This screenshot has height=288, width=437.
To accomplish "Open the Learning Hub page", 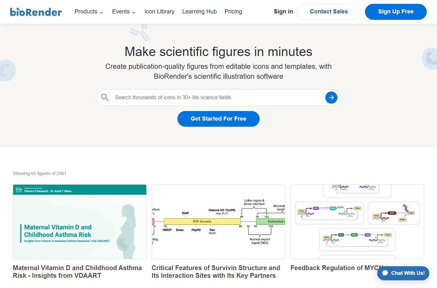I will 199,12.
